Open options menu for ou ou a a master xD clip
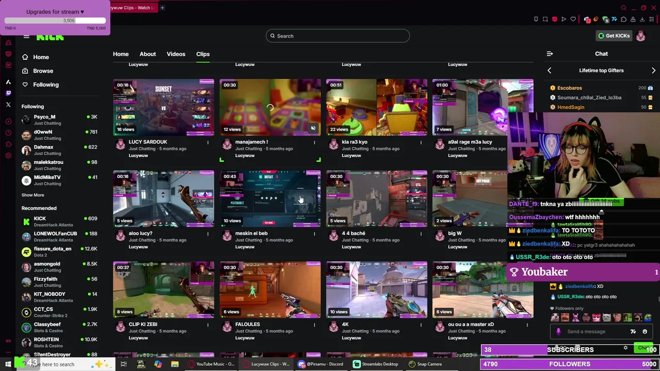Image resolution: width=660 pixels, height=371 pixels. [x=527, y=325]
